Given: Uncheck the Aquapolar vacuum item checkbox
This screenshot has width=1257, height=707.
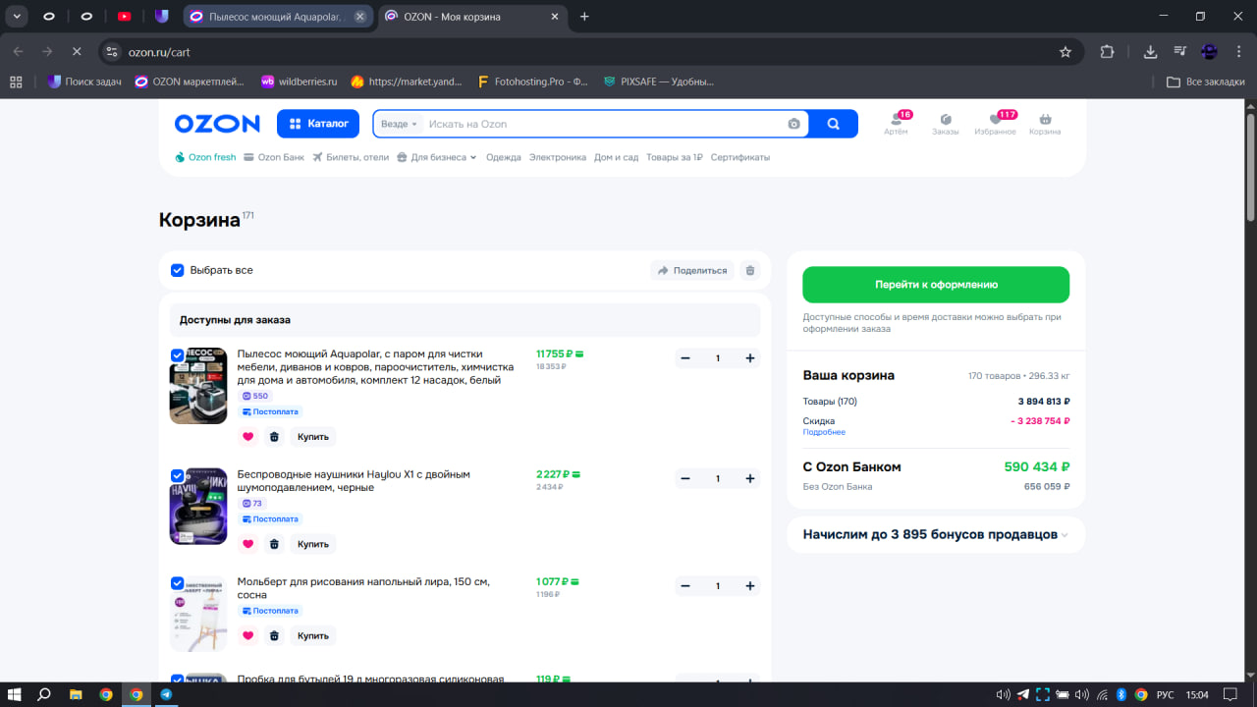Looking at the screenshot, I should coord(177,354).
